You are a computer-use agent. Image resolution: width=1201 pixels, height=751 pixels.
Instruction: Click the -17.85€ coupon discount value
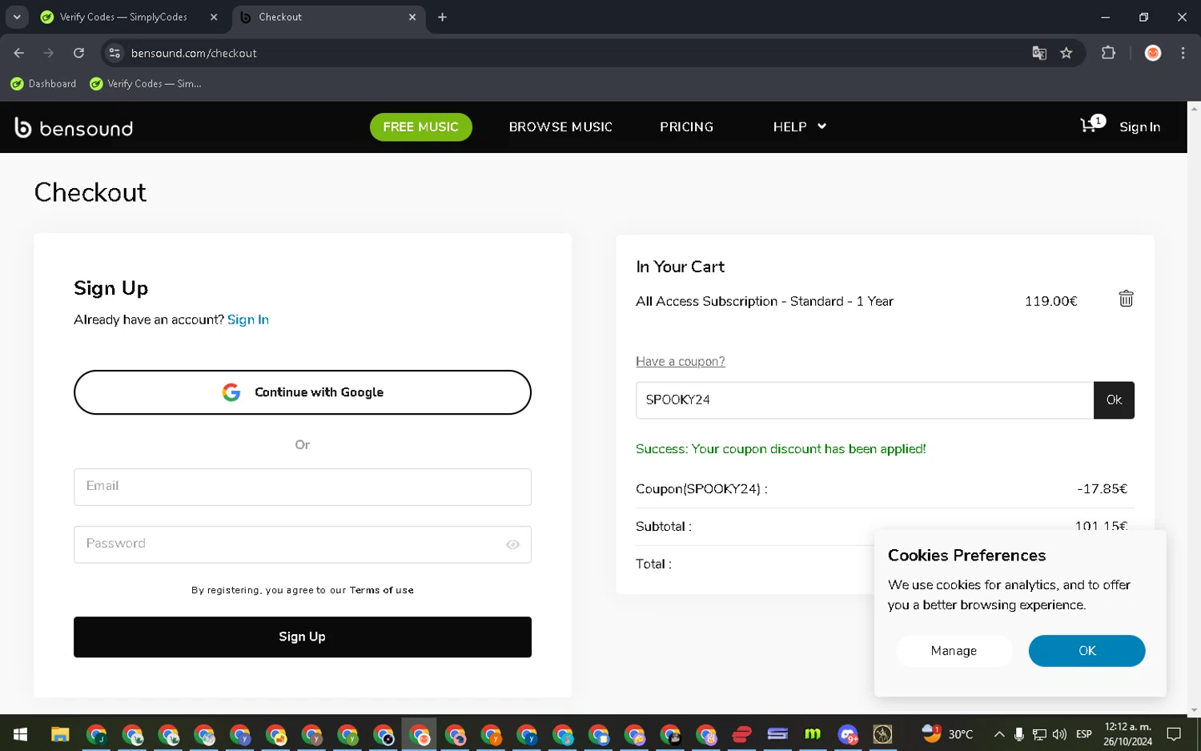click(x=1102, y=488)
